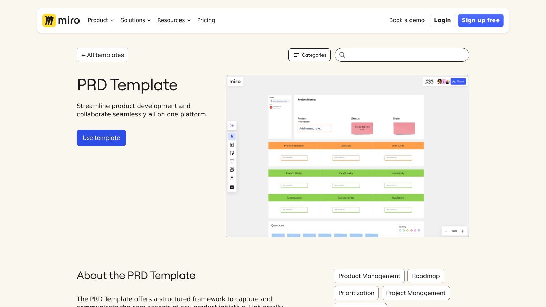Viewport: 546px width, 307px height.
Task: Zoom out with the minus control
Action: 446,231
